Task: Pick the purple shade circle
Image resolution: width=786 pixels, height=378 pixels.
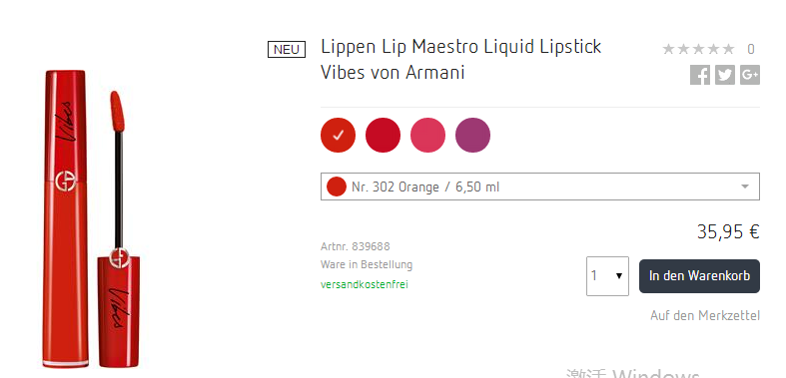Action: pos(472,135)
